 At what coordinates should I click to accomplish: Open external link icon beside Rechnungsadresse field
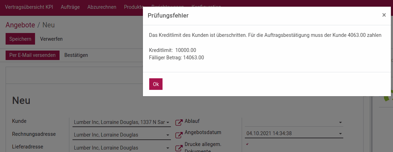pyautogui.click(x=179, y=135)
